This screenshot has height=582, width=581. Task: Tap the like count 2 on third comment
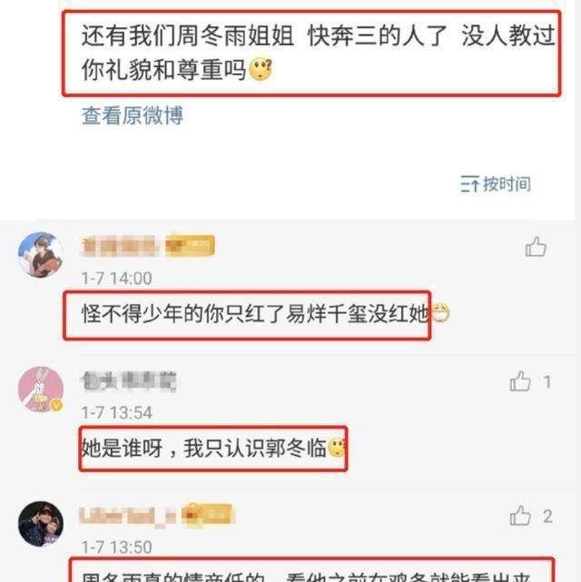(547, 517)
